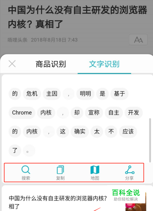
Task: Toggle the 主因 word chip
Action: (52, 94)
